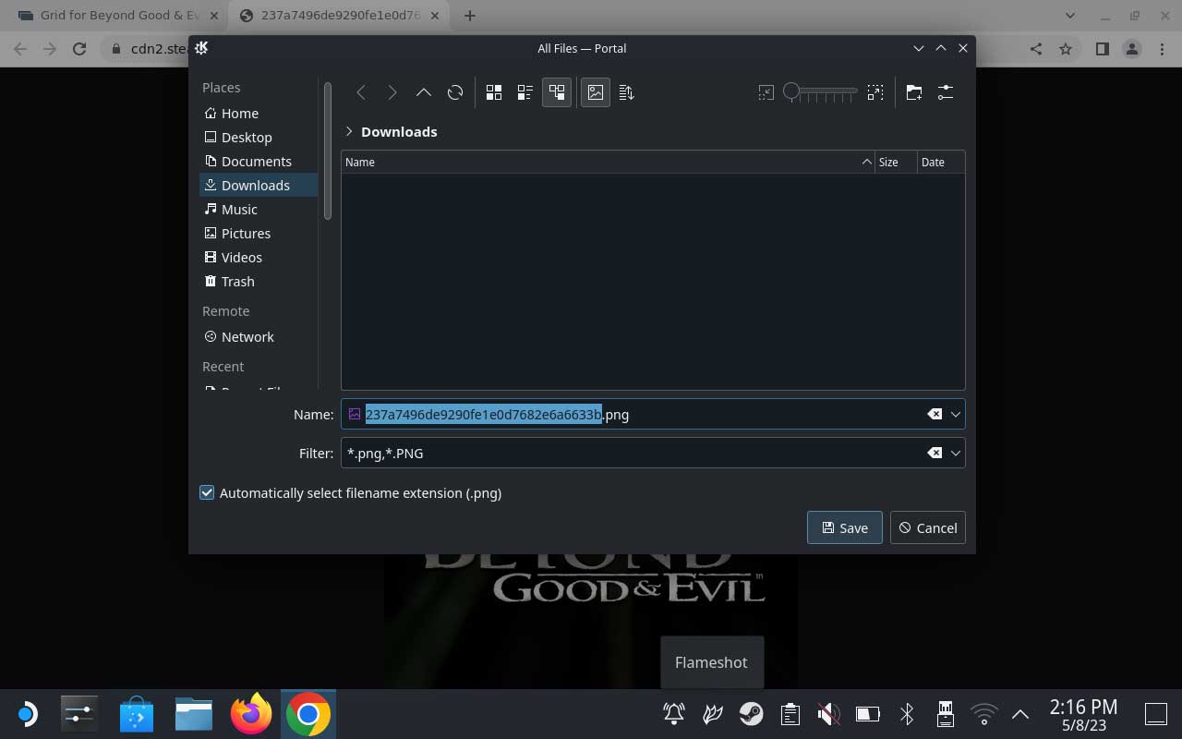Reload the Downloads folder view
Image resolution: width=1182 pixels, height=739 pixels.
pyautogui.click(x=455, y=92)
